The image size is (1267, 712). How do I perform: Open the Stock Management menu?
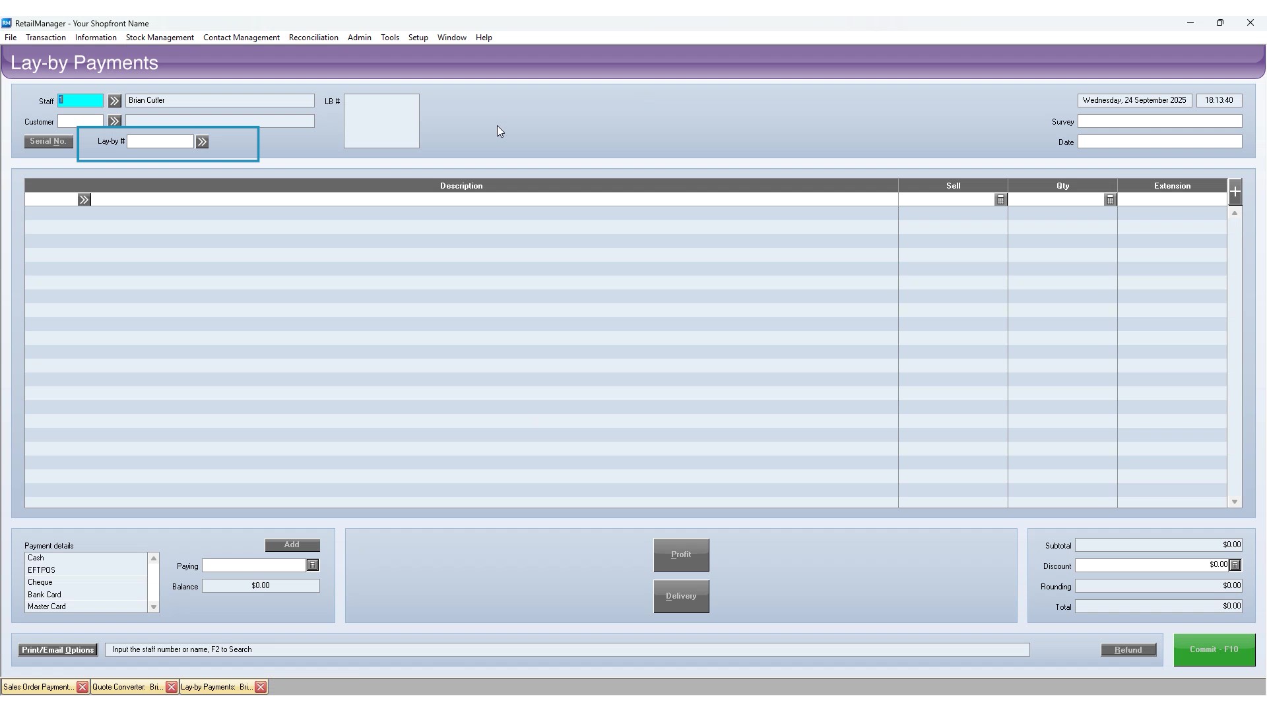pos(160,38)
